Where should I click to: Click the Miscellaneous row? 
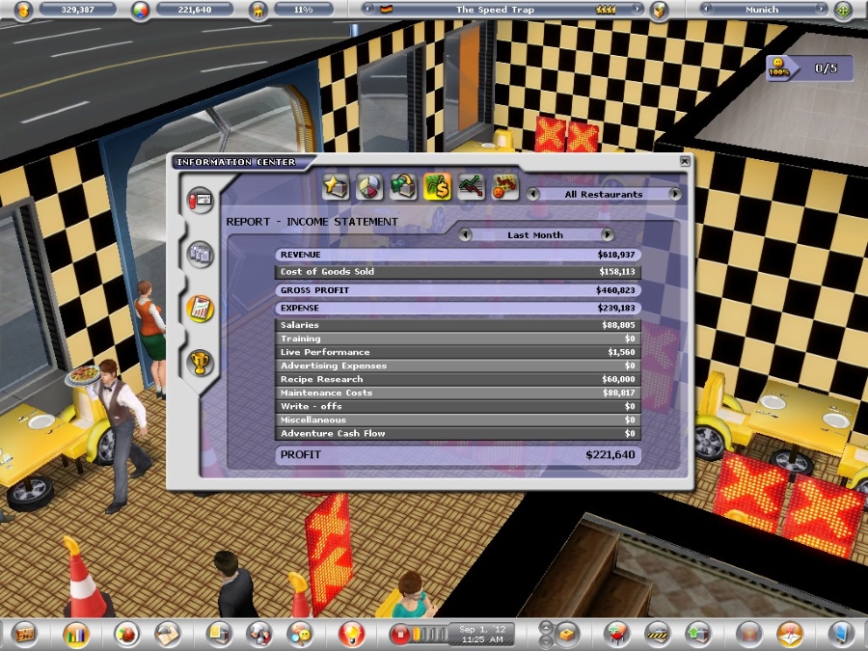458,420
